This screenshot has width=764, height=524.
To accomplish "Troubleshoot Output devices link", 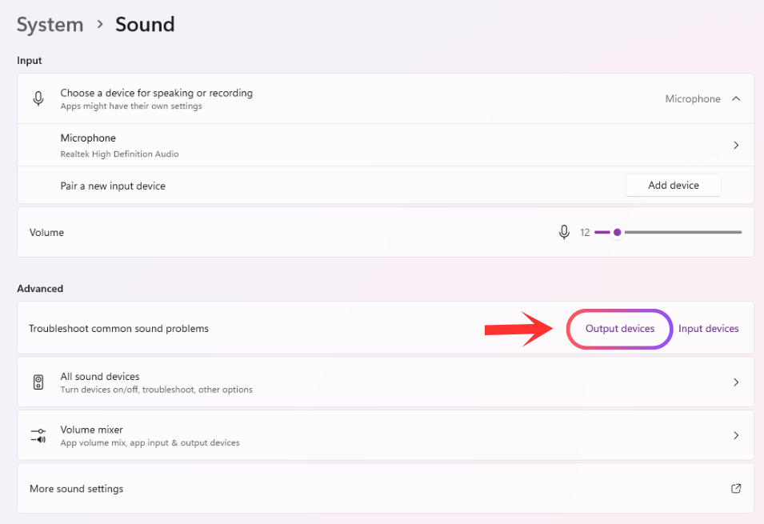I will point(620,329).
